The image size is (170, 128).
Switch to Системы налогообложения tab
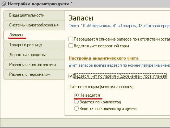click(x=33, y=25)
